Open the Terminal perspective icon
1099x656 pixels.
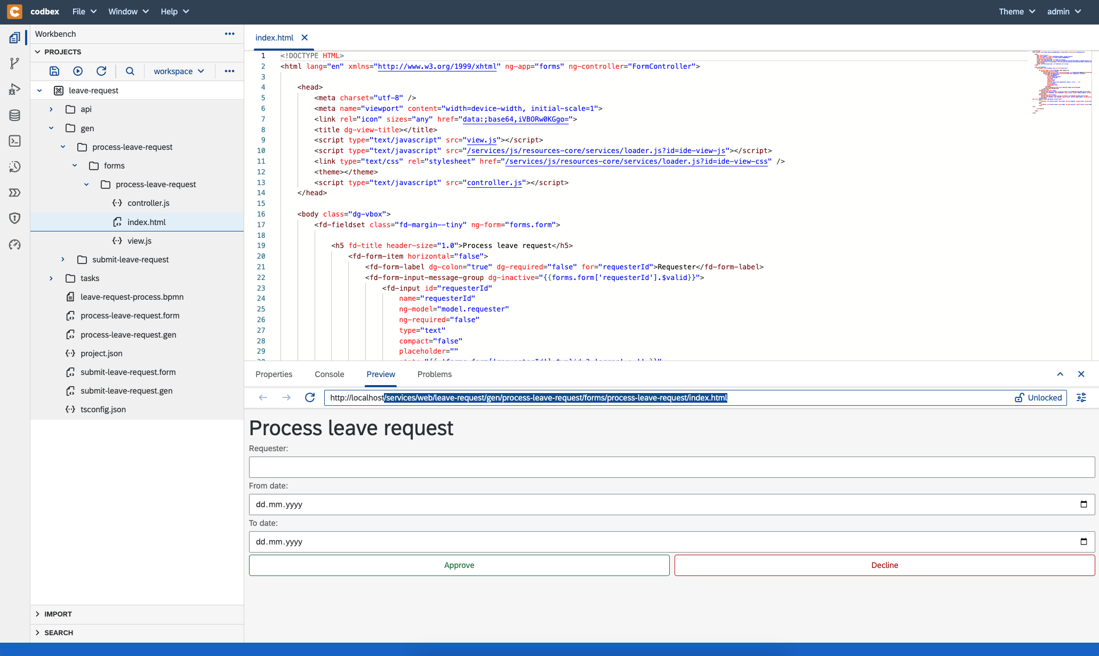click(x=15, y=141)
